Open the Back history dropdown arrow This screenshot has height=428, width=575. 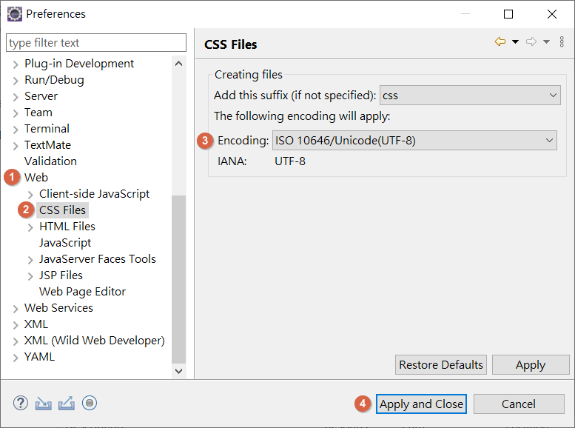click(515, 42)
